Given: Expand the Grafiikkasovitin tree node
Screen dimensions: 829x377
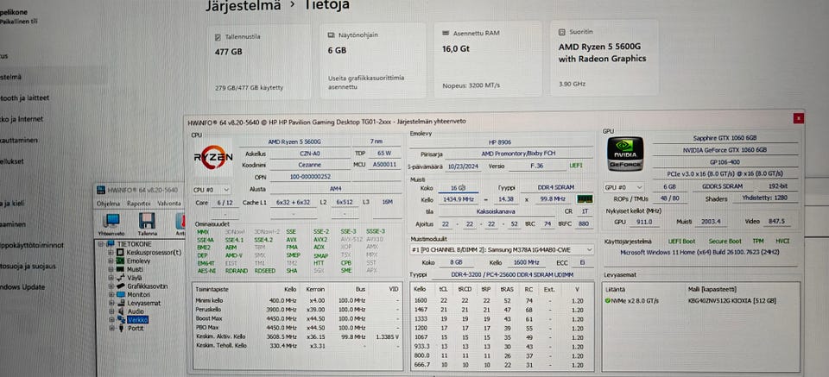Looking at the screenshot, I should click(111, 286).
